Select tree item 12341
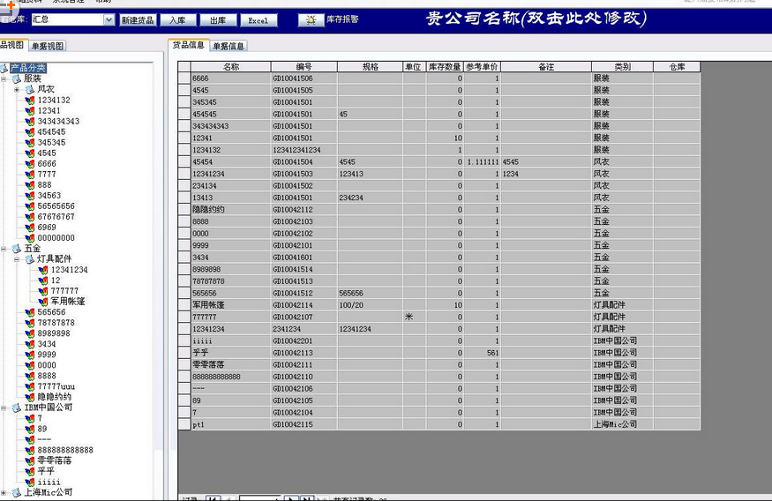The image size is (772, 501). [x=49, y=111]
